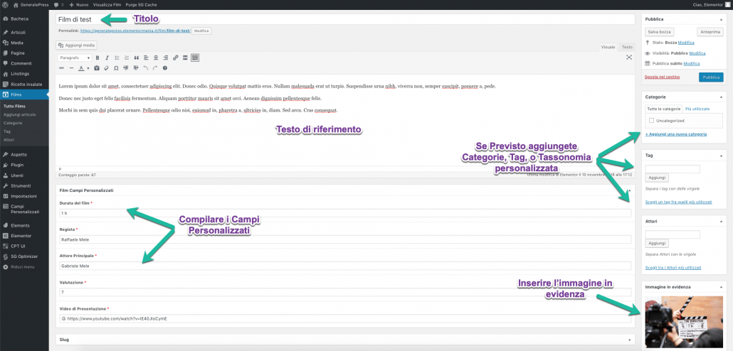Click the Durata del film input field

[345, 213]
